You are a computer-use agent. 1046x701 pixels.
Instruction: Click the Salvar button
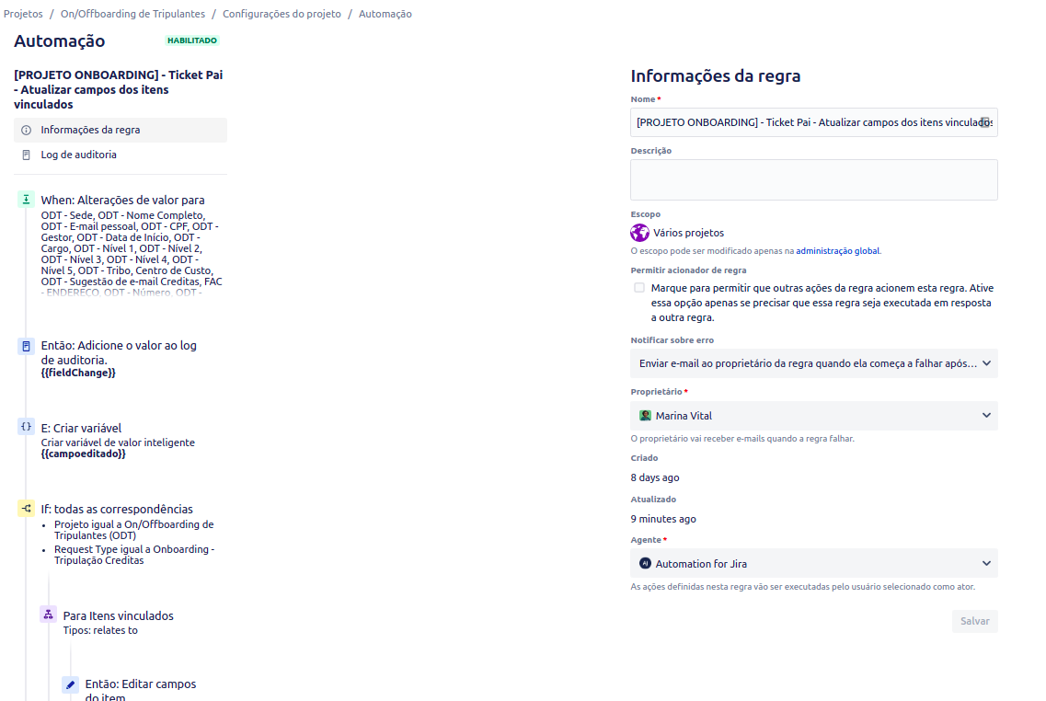[974, 621]
